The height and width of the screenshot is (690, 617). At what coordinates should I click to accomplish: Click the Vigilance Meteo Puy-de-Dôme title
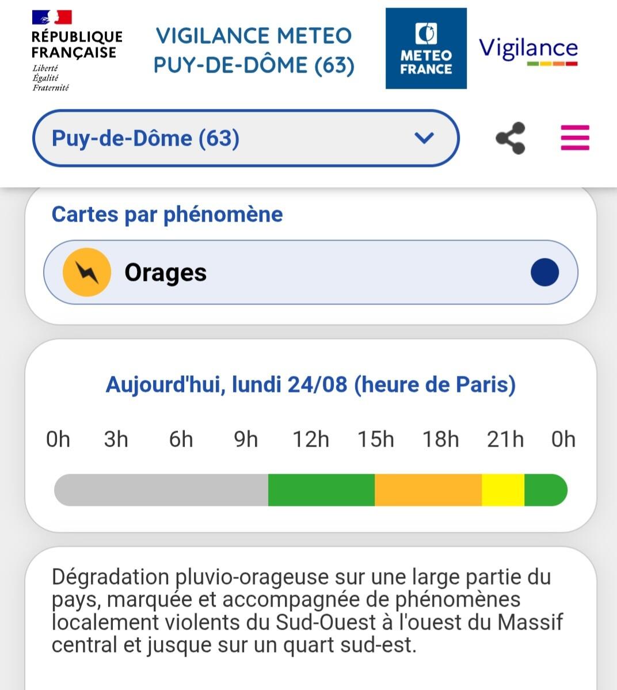(254, 50)
